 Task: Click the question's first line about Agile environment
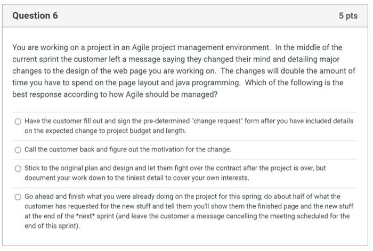177,47
